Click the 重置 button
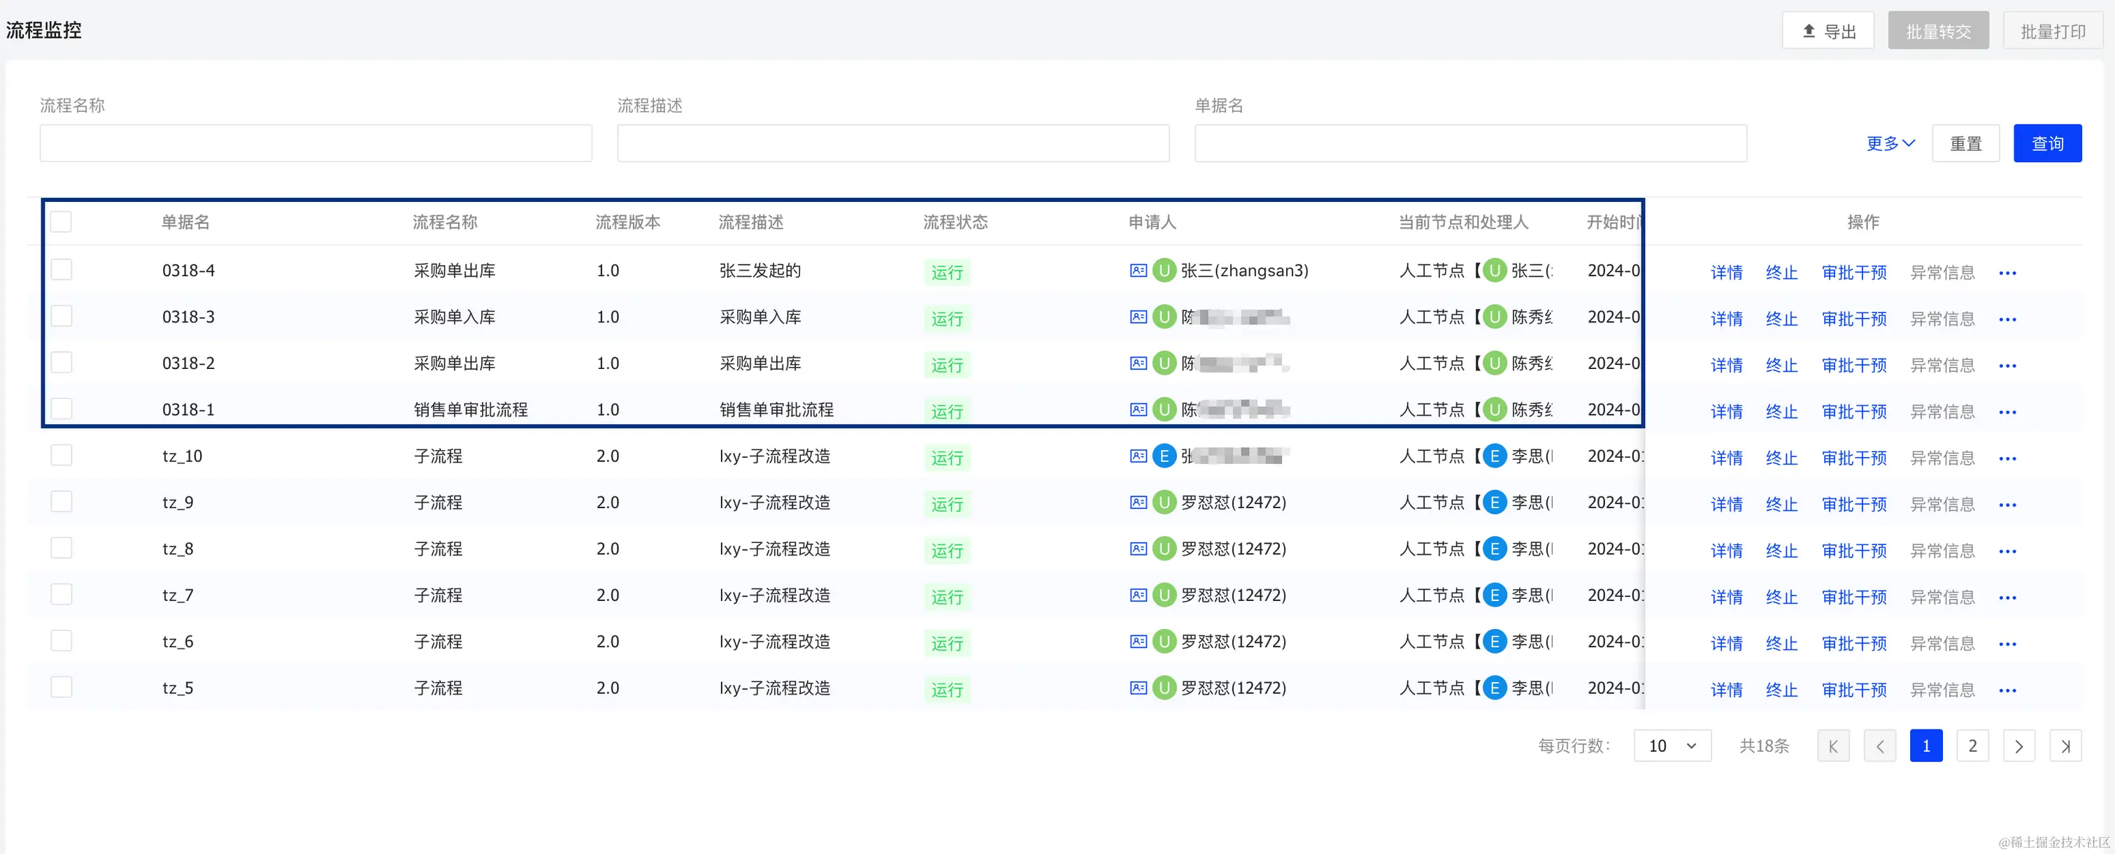The width and height of the screenshot is (2115, 854). [x=1965, y=143]
